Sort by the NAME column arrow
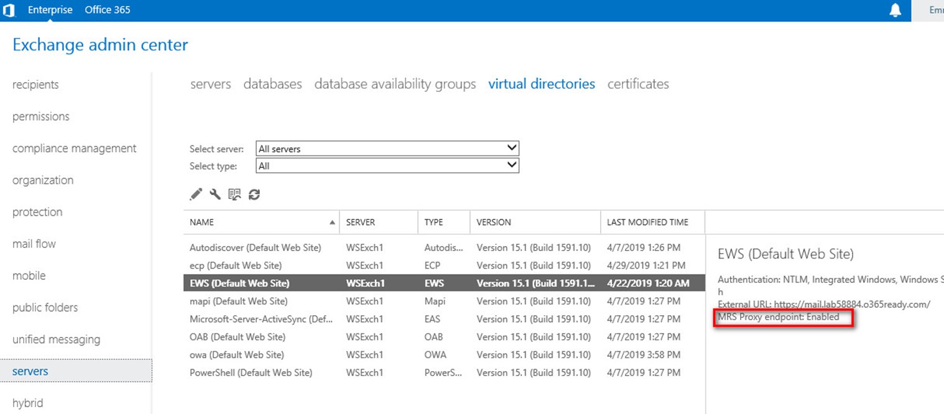 click(332, 223)
